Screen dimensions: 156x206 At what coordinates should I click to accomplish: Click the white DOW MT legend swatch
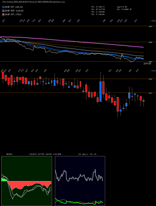pos(3,11)
